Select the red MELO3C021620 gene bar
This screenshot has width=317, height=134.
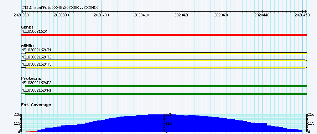(x=164, y=35)
